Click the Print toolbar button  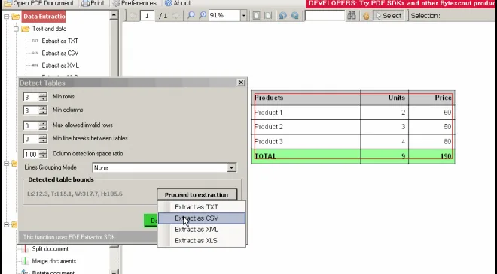[93, 3]
